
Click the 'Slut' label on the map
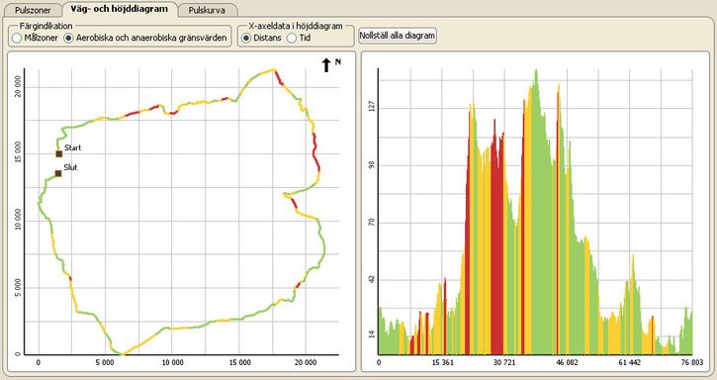pos(70,167)
